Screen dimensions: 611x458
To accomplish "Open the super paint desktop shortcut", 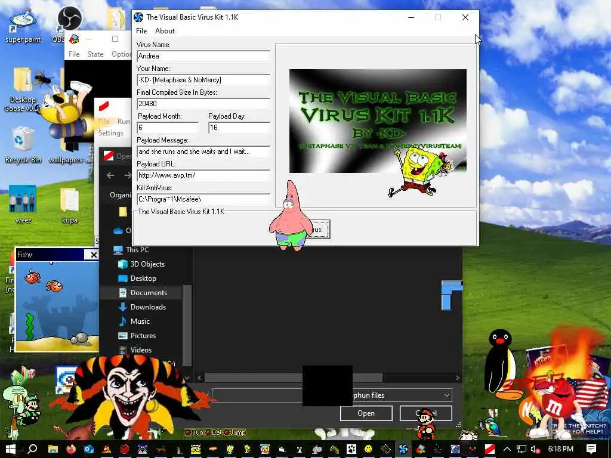I will pyautogui.click(x=23, y=26).
